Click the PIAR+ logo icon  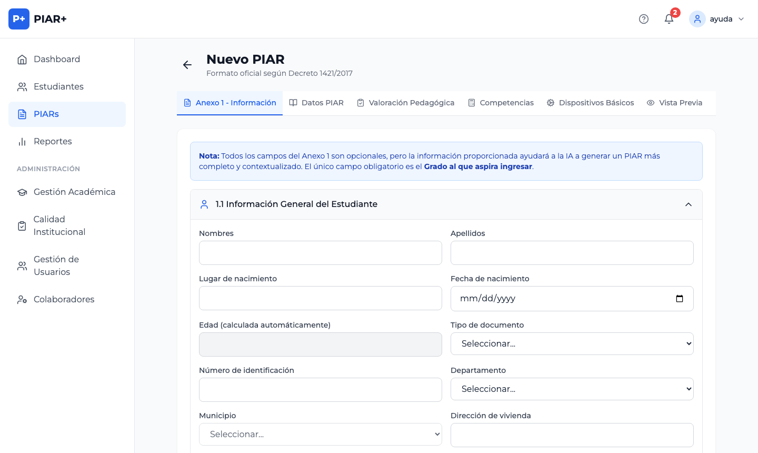tap(19, 19)
